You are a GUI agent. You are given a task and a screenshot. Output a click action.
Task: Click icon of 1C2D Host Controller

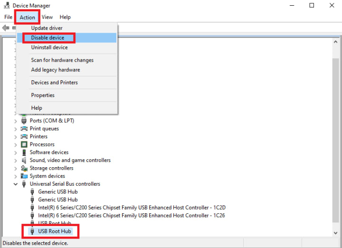tap(32, 208)
